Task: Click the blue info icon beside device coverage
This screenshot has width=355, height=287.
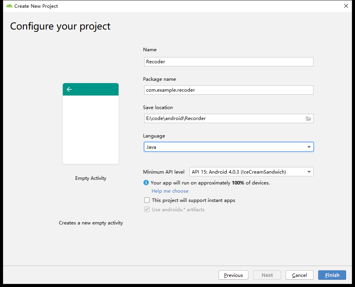Action: (x=146, y=183)
